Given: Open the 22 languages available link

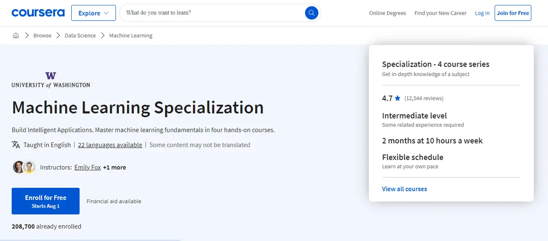Looking at the screenshot, I should 110,145.
